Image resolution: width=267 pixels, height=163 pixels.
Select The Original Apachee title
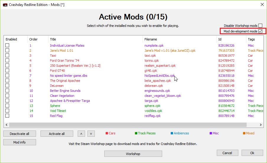pyautogui.click(x=65, y=81)
